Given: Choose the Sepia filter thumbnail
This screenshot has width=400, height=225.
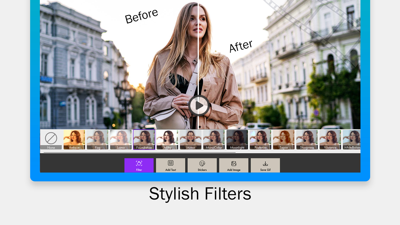Looking at the screenshot, I should (x=284, y=140).
